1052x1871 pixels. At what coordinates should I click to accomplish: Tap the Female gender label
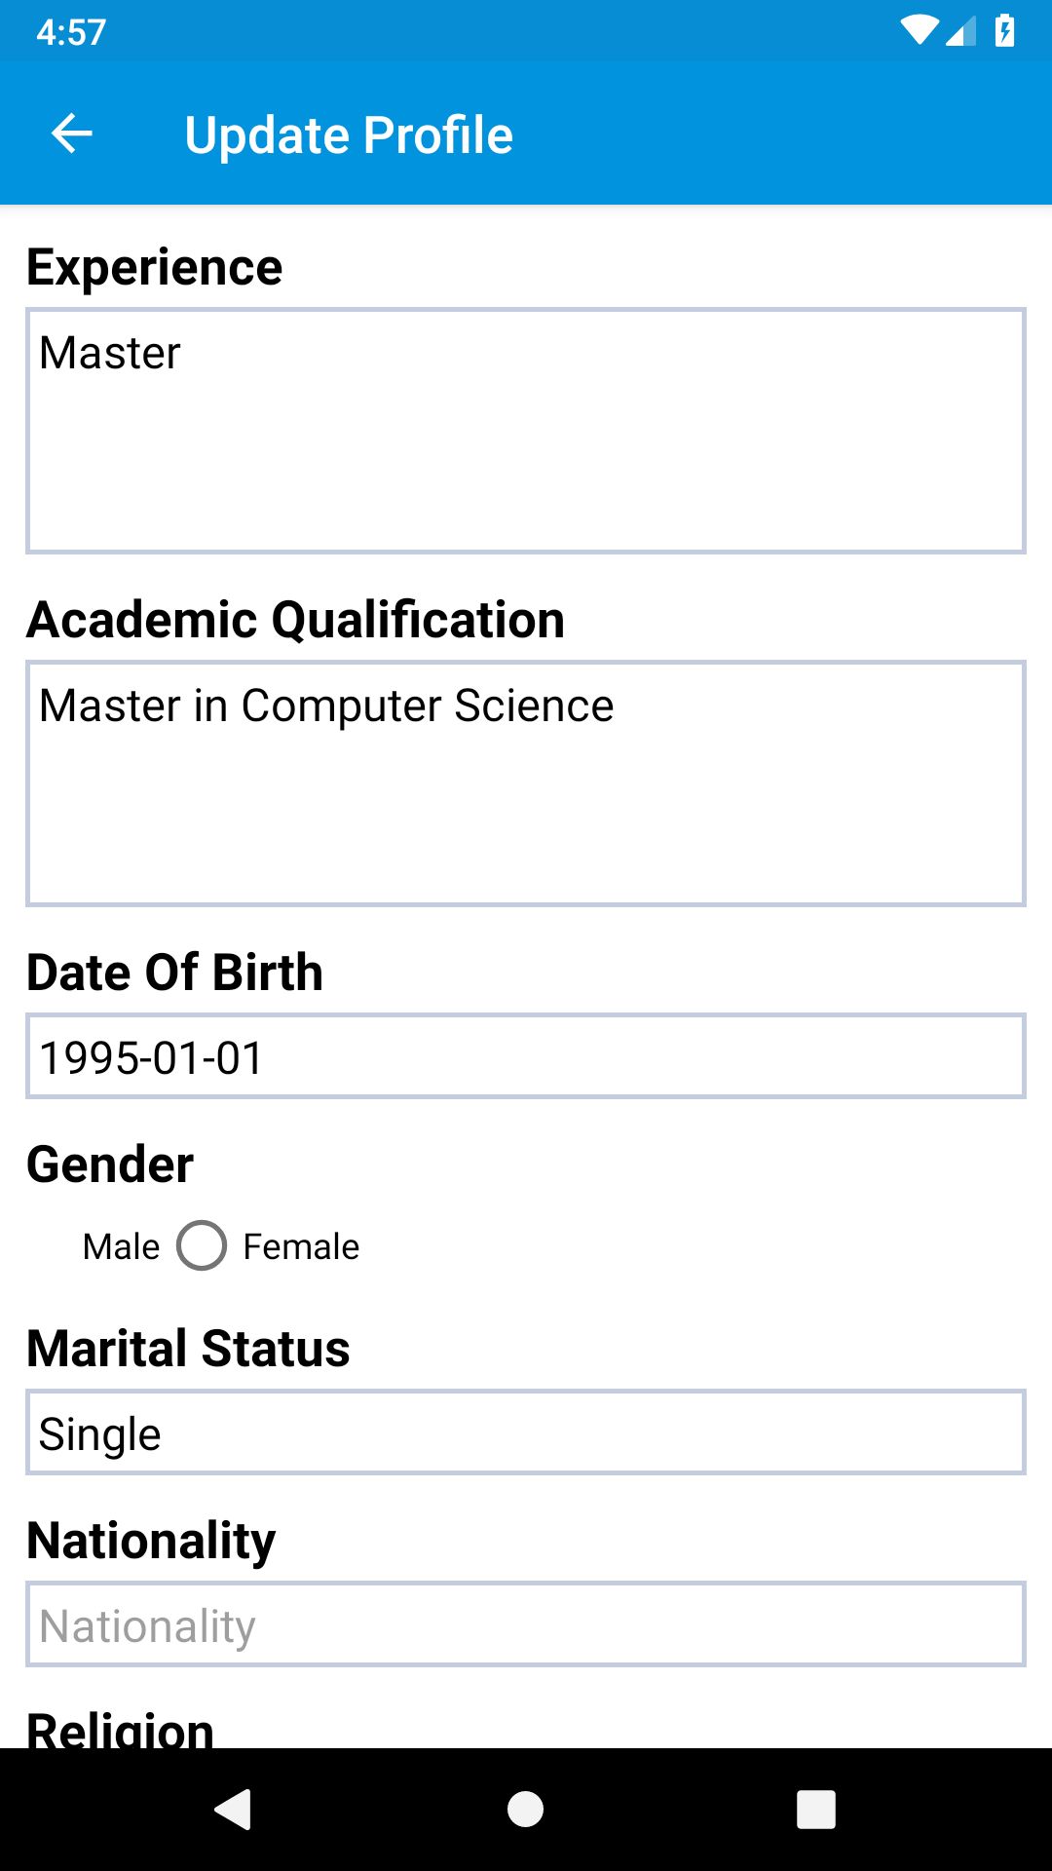[x=301, y=1246]
